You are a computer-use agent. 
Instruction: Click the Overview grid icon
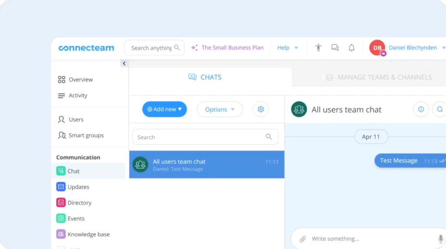click(61, 80)
